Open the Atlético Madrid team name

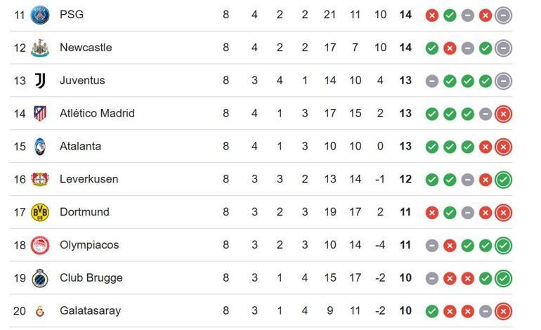click(x=97, y=114)
